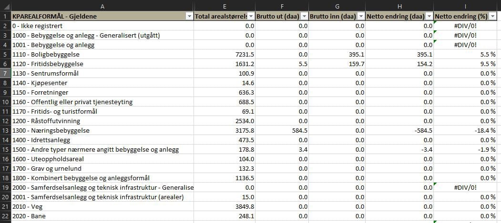
Task: Select column E header
Action: click(225, 6)
